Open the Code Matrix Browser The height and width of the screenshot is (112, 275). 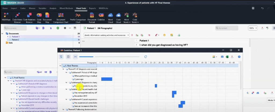(17, 18)
